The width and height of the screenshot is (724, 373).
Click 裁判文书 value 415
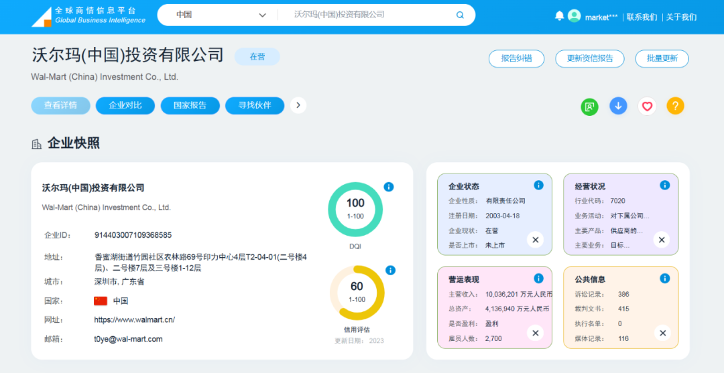(623, 309)
